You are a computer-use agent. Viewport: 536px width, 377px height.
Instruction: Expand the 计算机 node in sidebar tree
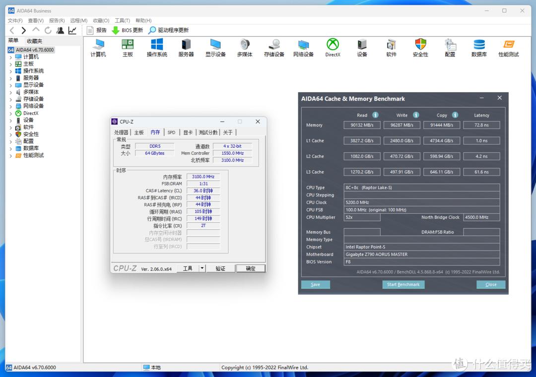11,56
